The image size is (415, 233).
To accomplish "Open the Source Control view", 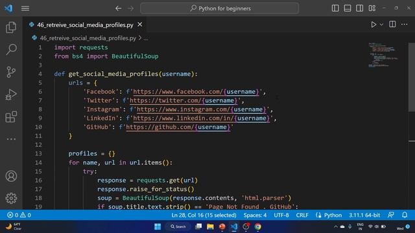I will [11, 72].
